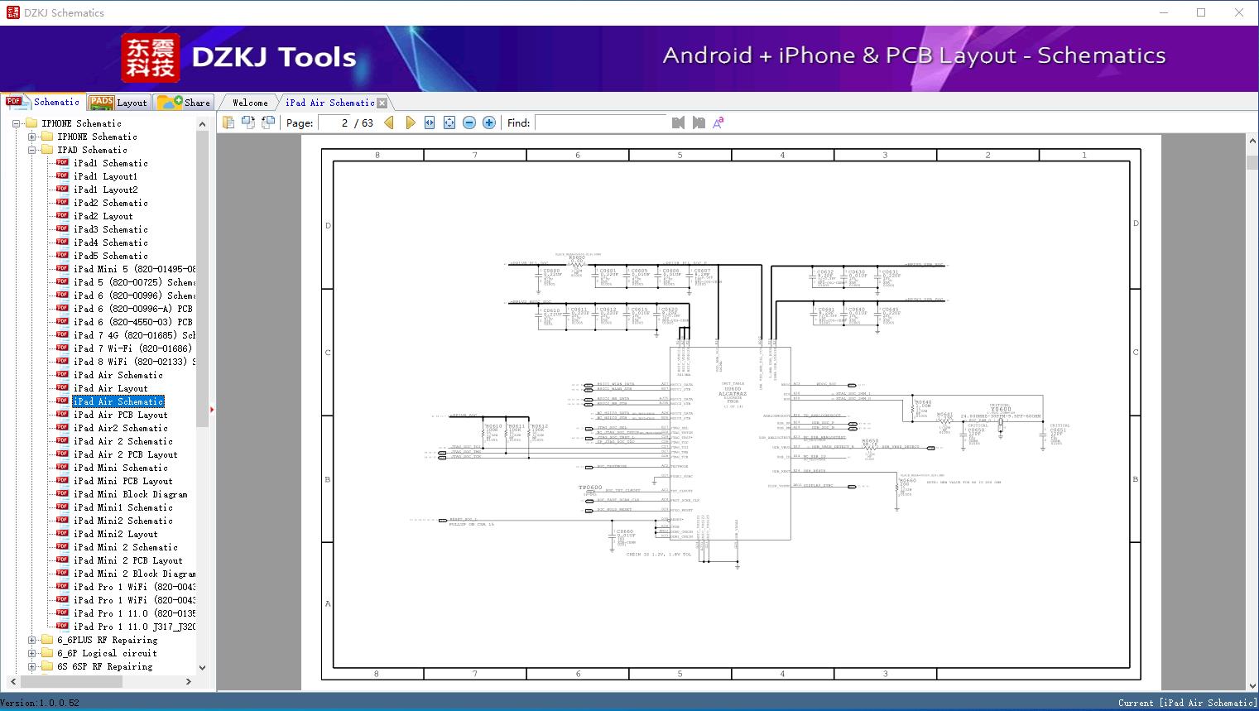
Task: Click PDF icon beside iPad Mini Schematic
Action: 62,468
